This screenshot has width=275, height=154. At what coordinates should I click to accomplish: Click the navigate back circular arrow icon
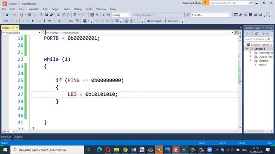point(7,15)
